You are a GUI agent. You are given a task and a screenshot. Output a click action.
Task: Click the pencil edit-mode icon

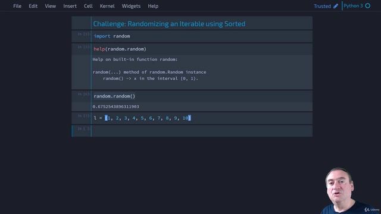point(336,6)
